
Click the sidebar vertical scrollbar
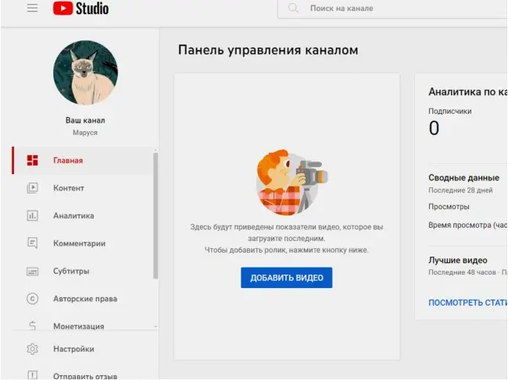156,215
